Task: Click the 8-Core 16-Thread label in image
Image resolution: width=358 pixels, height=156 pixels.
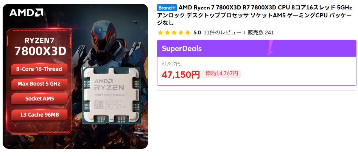Action: (x=39, y=69)
